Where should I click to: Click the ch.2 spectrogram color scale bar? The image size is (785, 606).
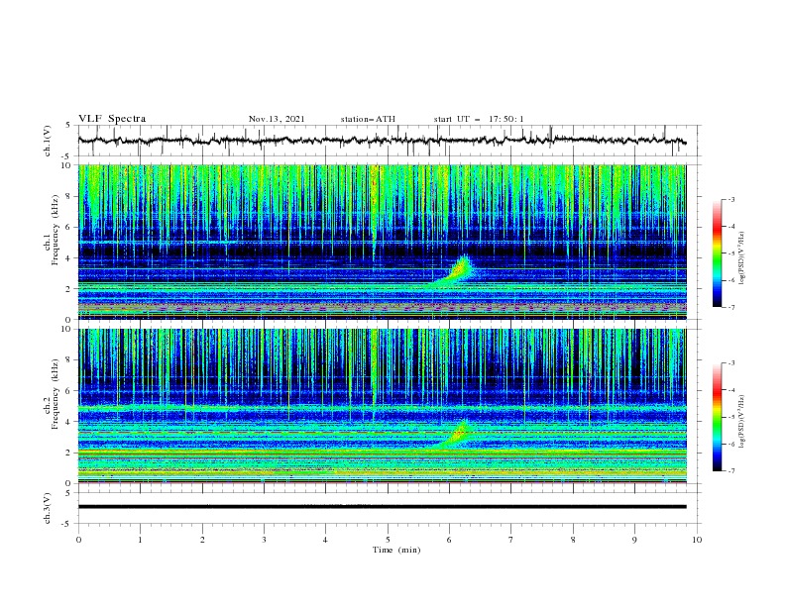(717, 417)
